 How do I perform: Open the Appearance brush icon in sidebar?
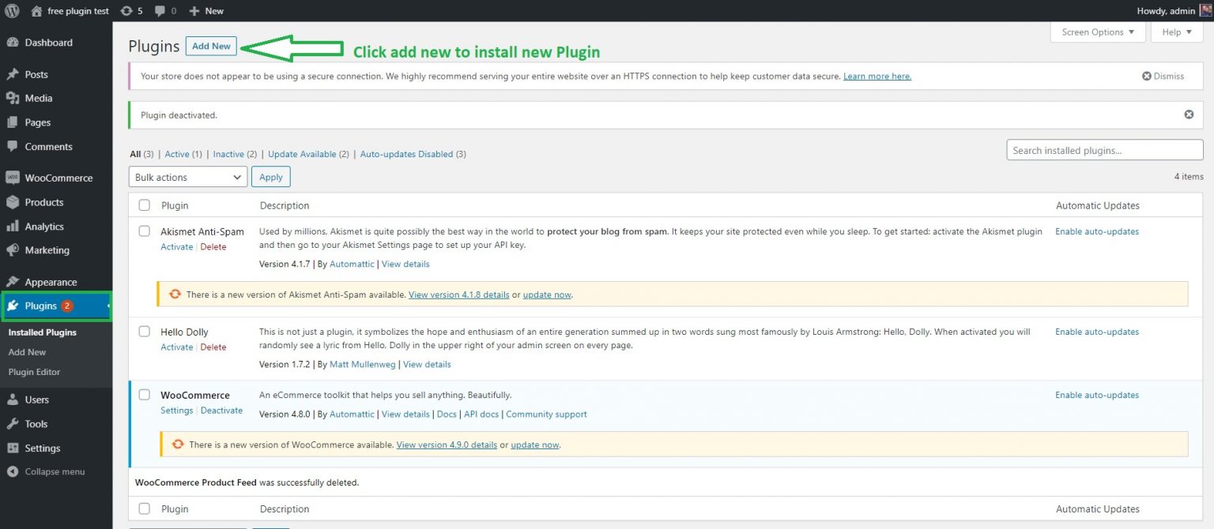click(x=13, y=281)
